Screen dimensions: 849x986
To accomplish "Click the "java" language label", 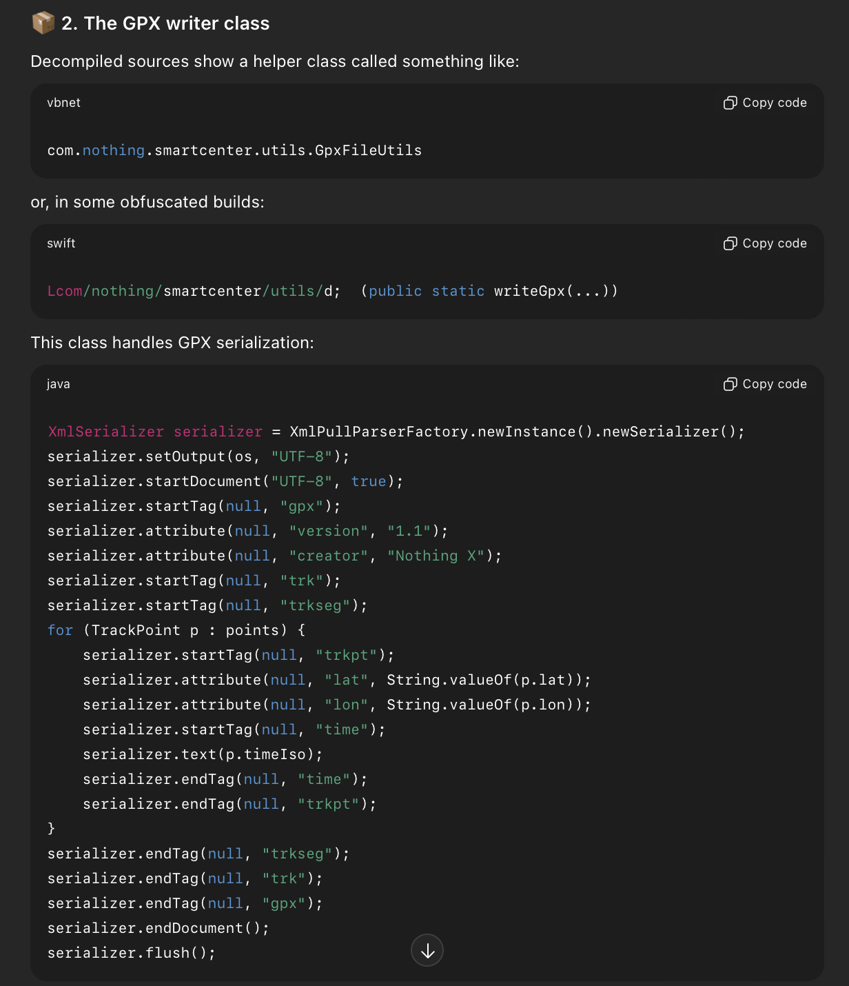I will click(58, 384).
